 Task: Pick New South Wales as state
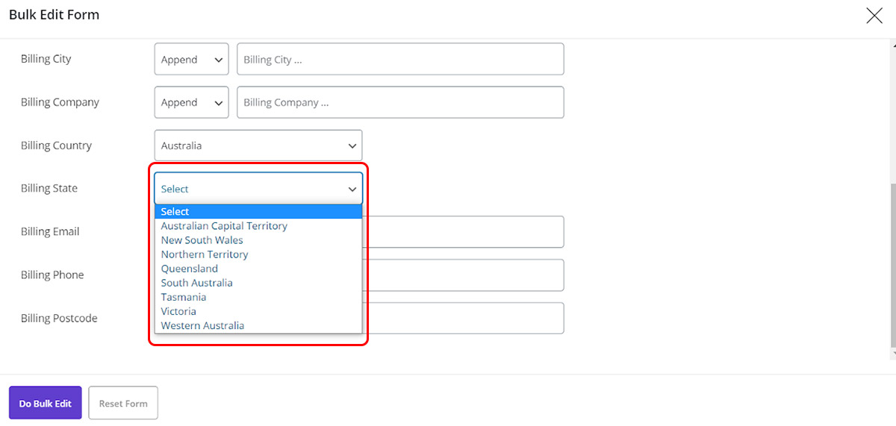click(x=202, y=240)
